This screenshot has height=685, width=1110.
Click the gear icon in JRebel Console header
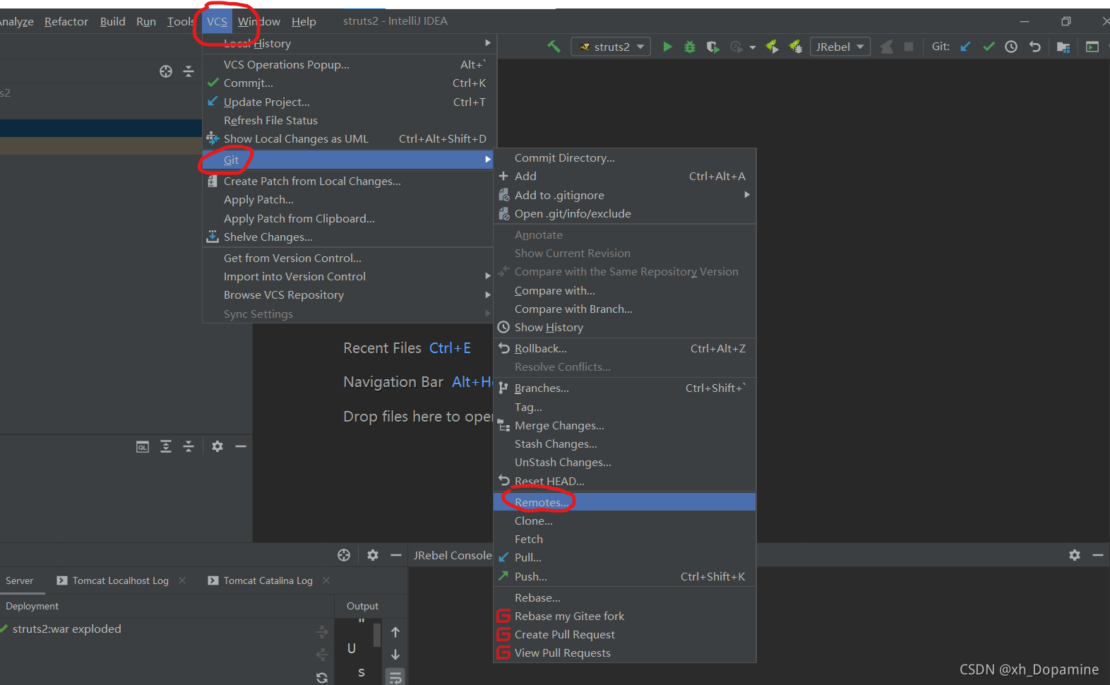pyautogui.click(x=1075, y=555)
